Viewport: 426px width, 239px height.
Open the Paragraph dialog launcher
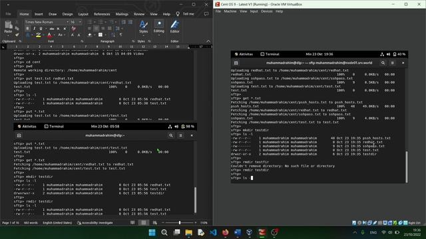(133, 41)
